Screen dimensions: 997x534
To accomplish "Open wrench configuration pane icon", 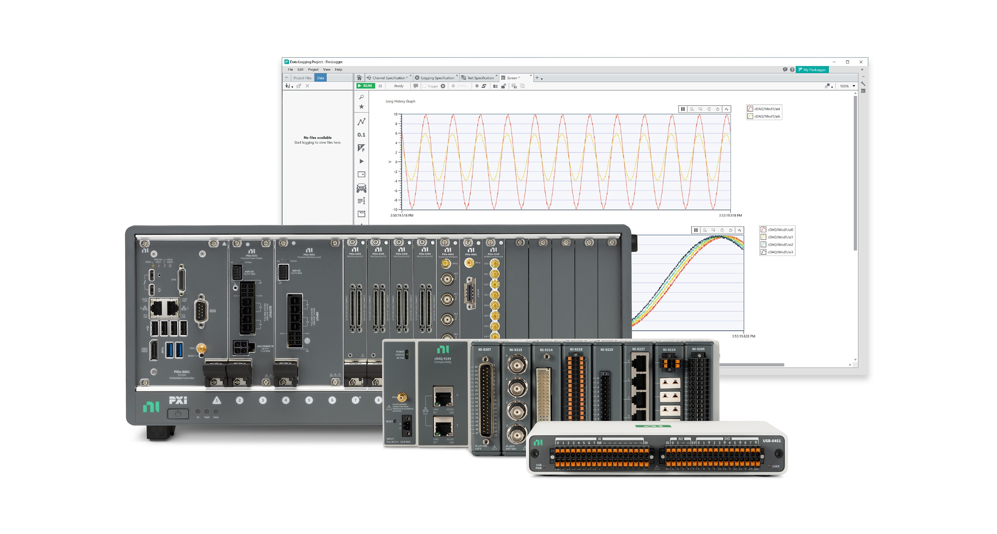I will click(863, 84).
